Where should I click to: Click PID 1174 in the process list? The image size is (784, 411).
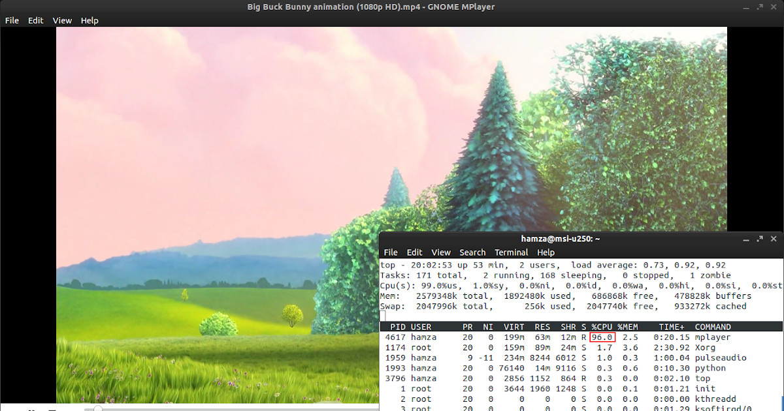click(395, 348)
